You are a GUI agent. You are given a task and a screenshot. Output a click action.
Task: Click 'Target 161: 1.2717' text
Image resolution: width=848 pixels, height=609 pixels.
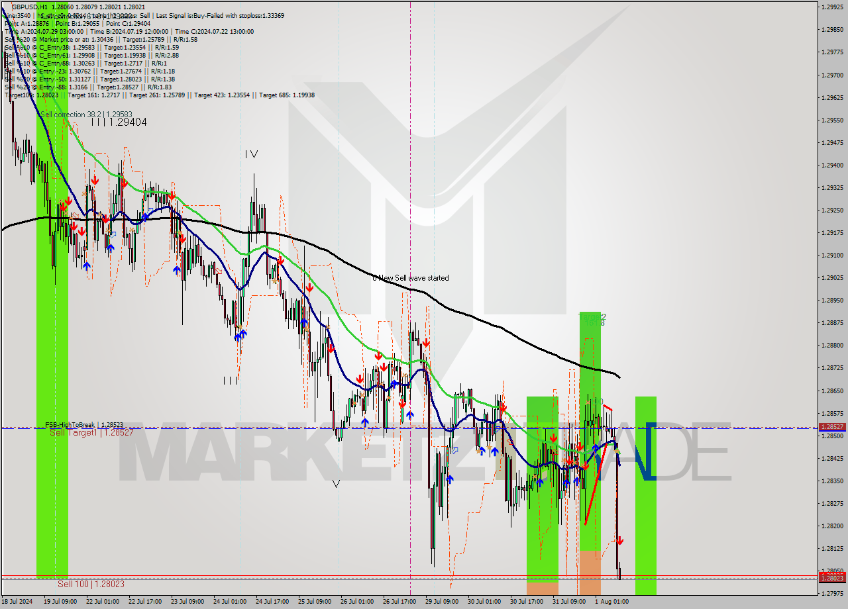[x=94, y=95]
